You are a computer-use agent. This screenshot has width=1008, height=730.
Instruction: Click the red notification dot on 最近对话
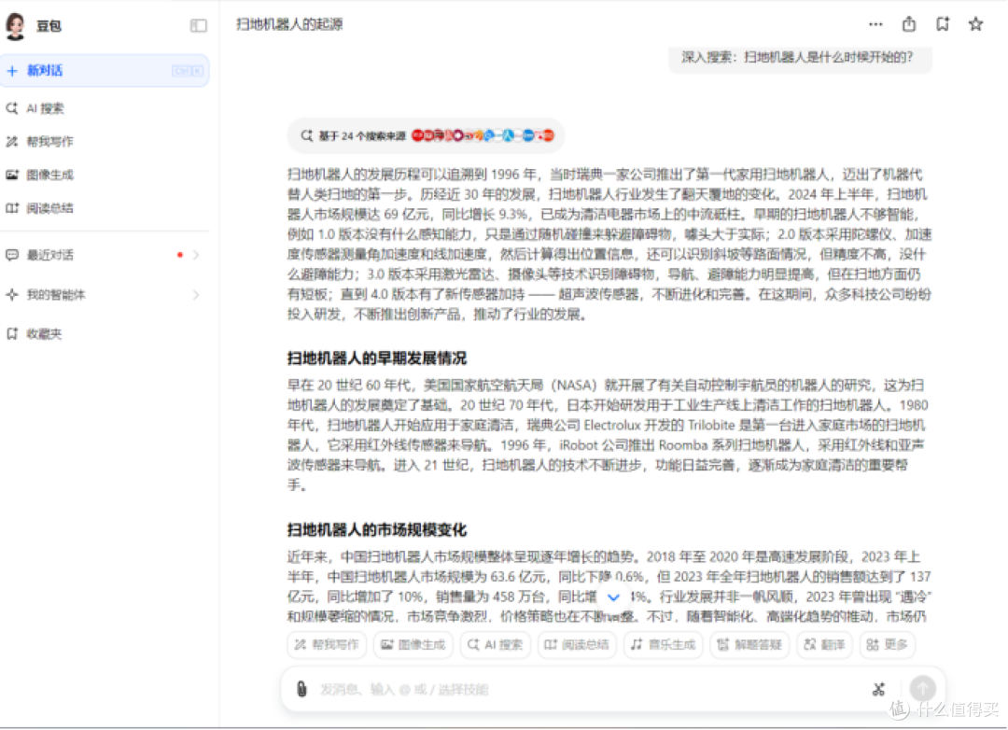[180, 256]
